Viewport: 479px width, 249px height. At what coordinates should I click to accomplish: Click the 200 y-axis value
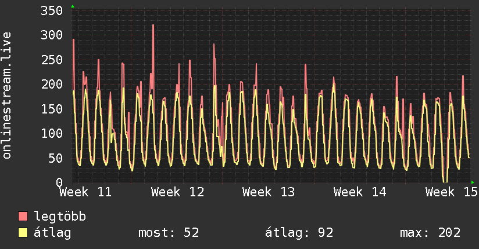pyautogui.click(x=52, y=85)
